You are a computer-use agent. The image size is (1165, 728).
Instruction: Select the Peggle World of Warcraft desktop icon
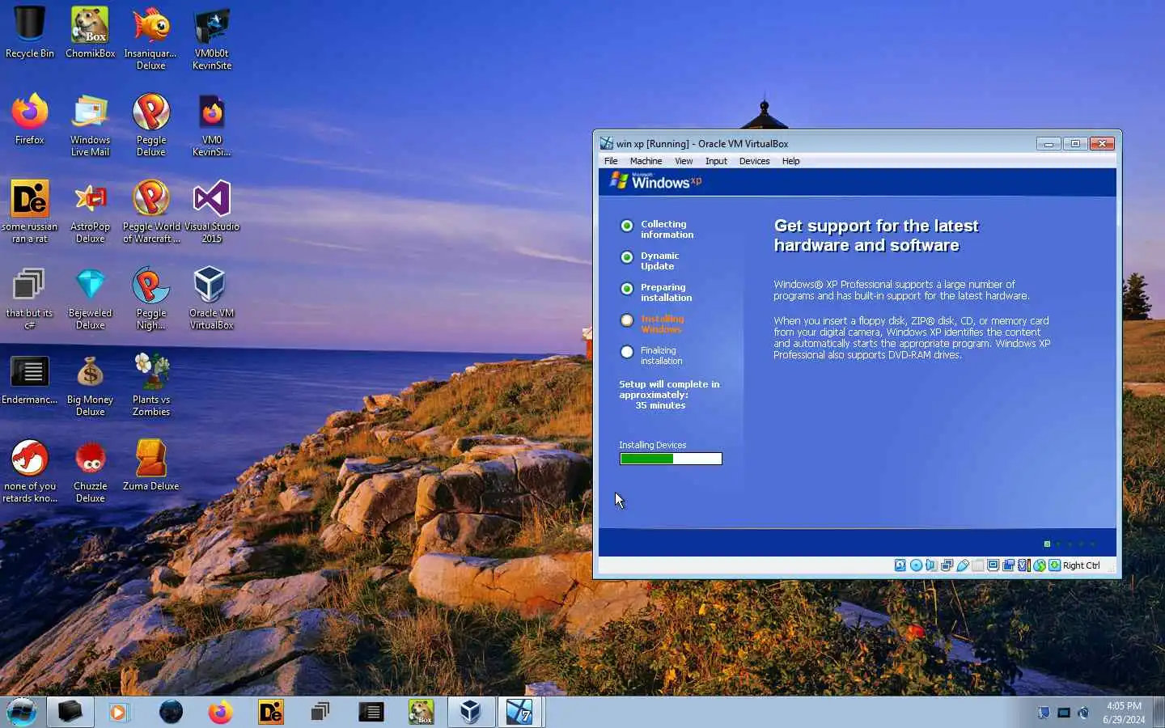tap(151, 211)
